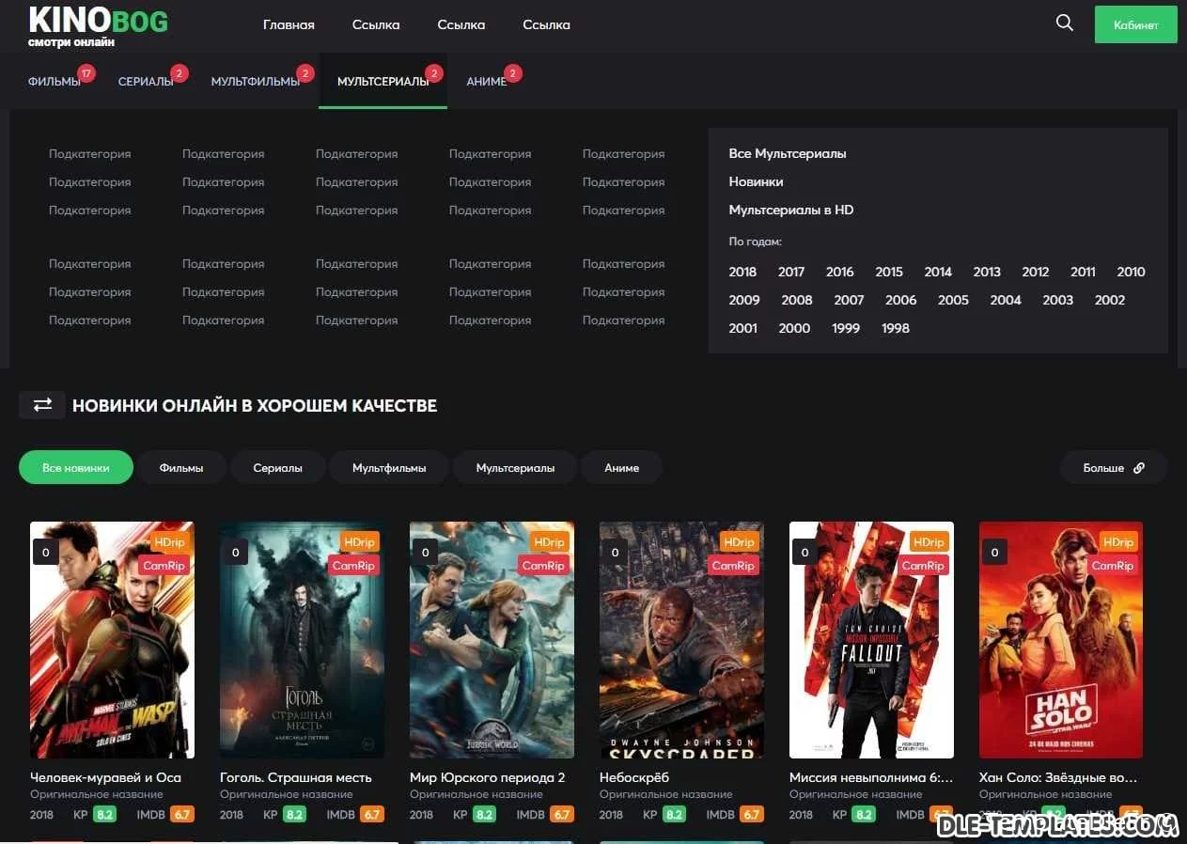Select the Все новинки filter pill
The width and height of the screenshot is (1187, 844).
tap(76, 468)
